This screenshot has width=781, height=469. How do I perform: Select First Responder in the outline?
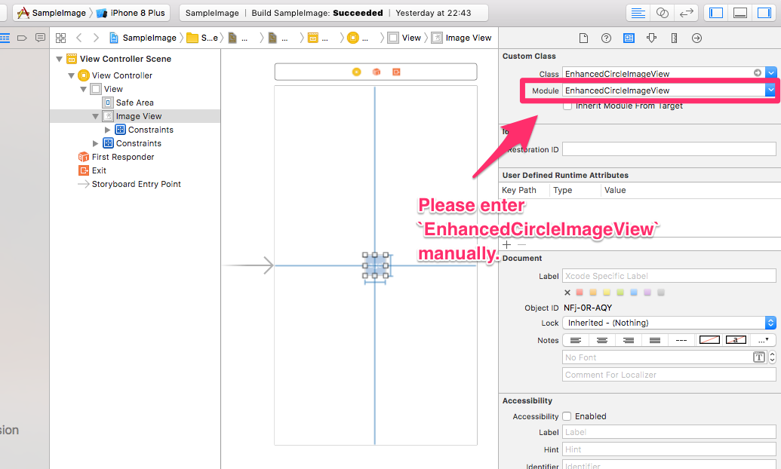tap(116, 157)
